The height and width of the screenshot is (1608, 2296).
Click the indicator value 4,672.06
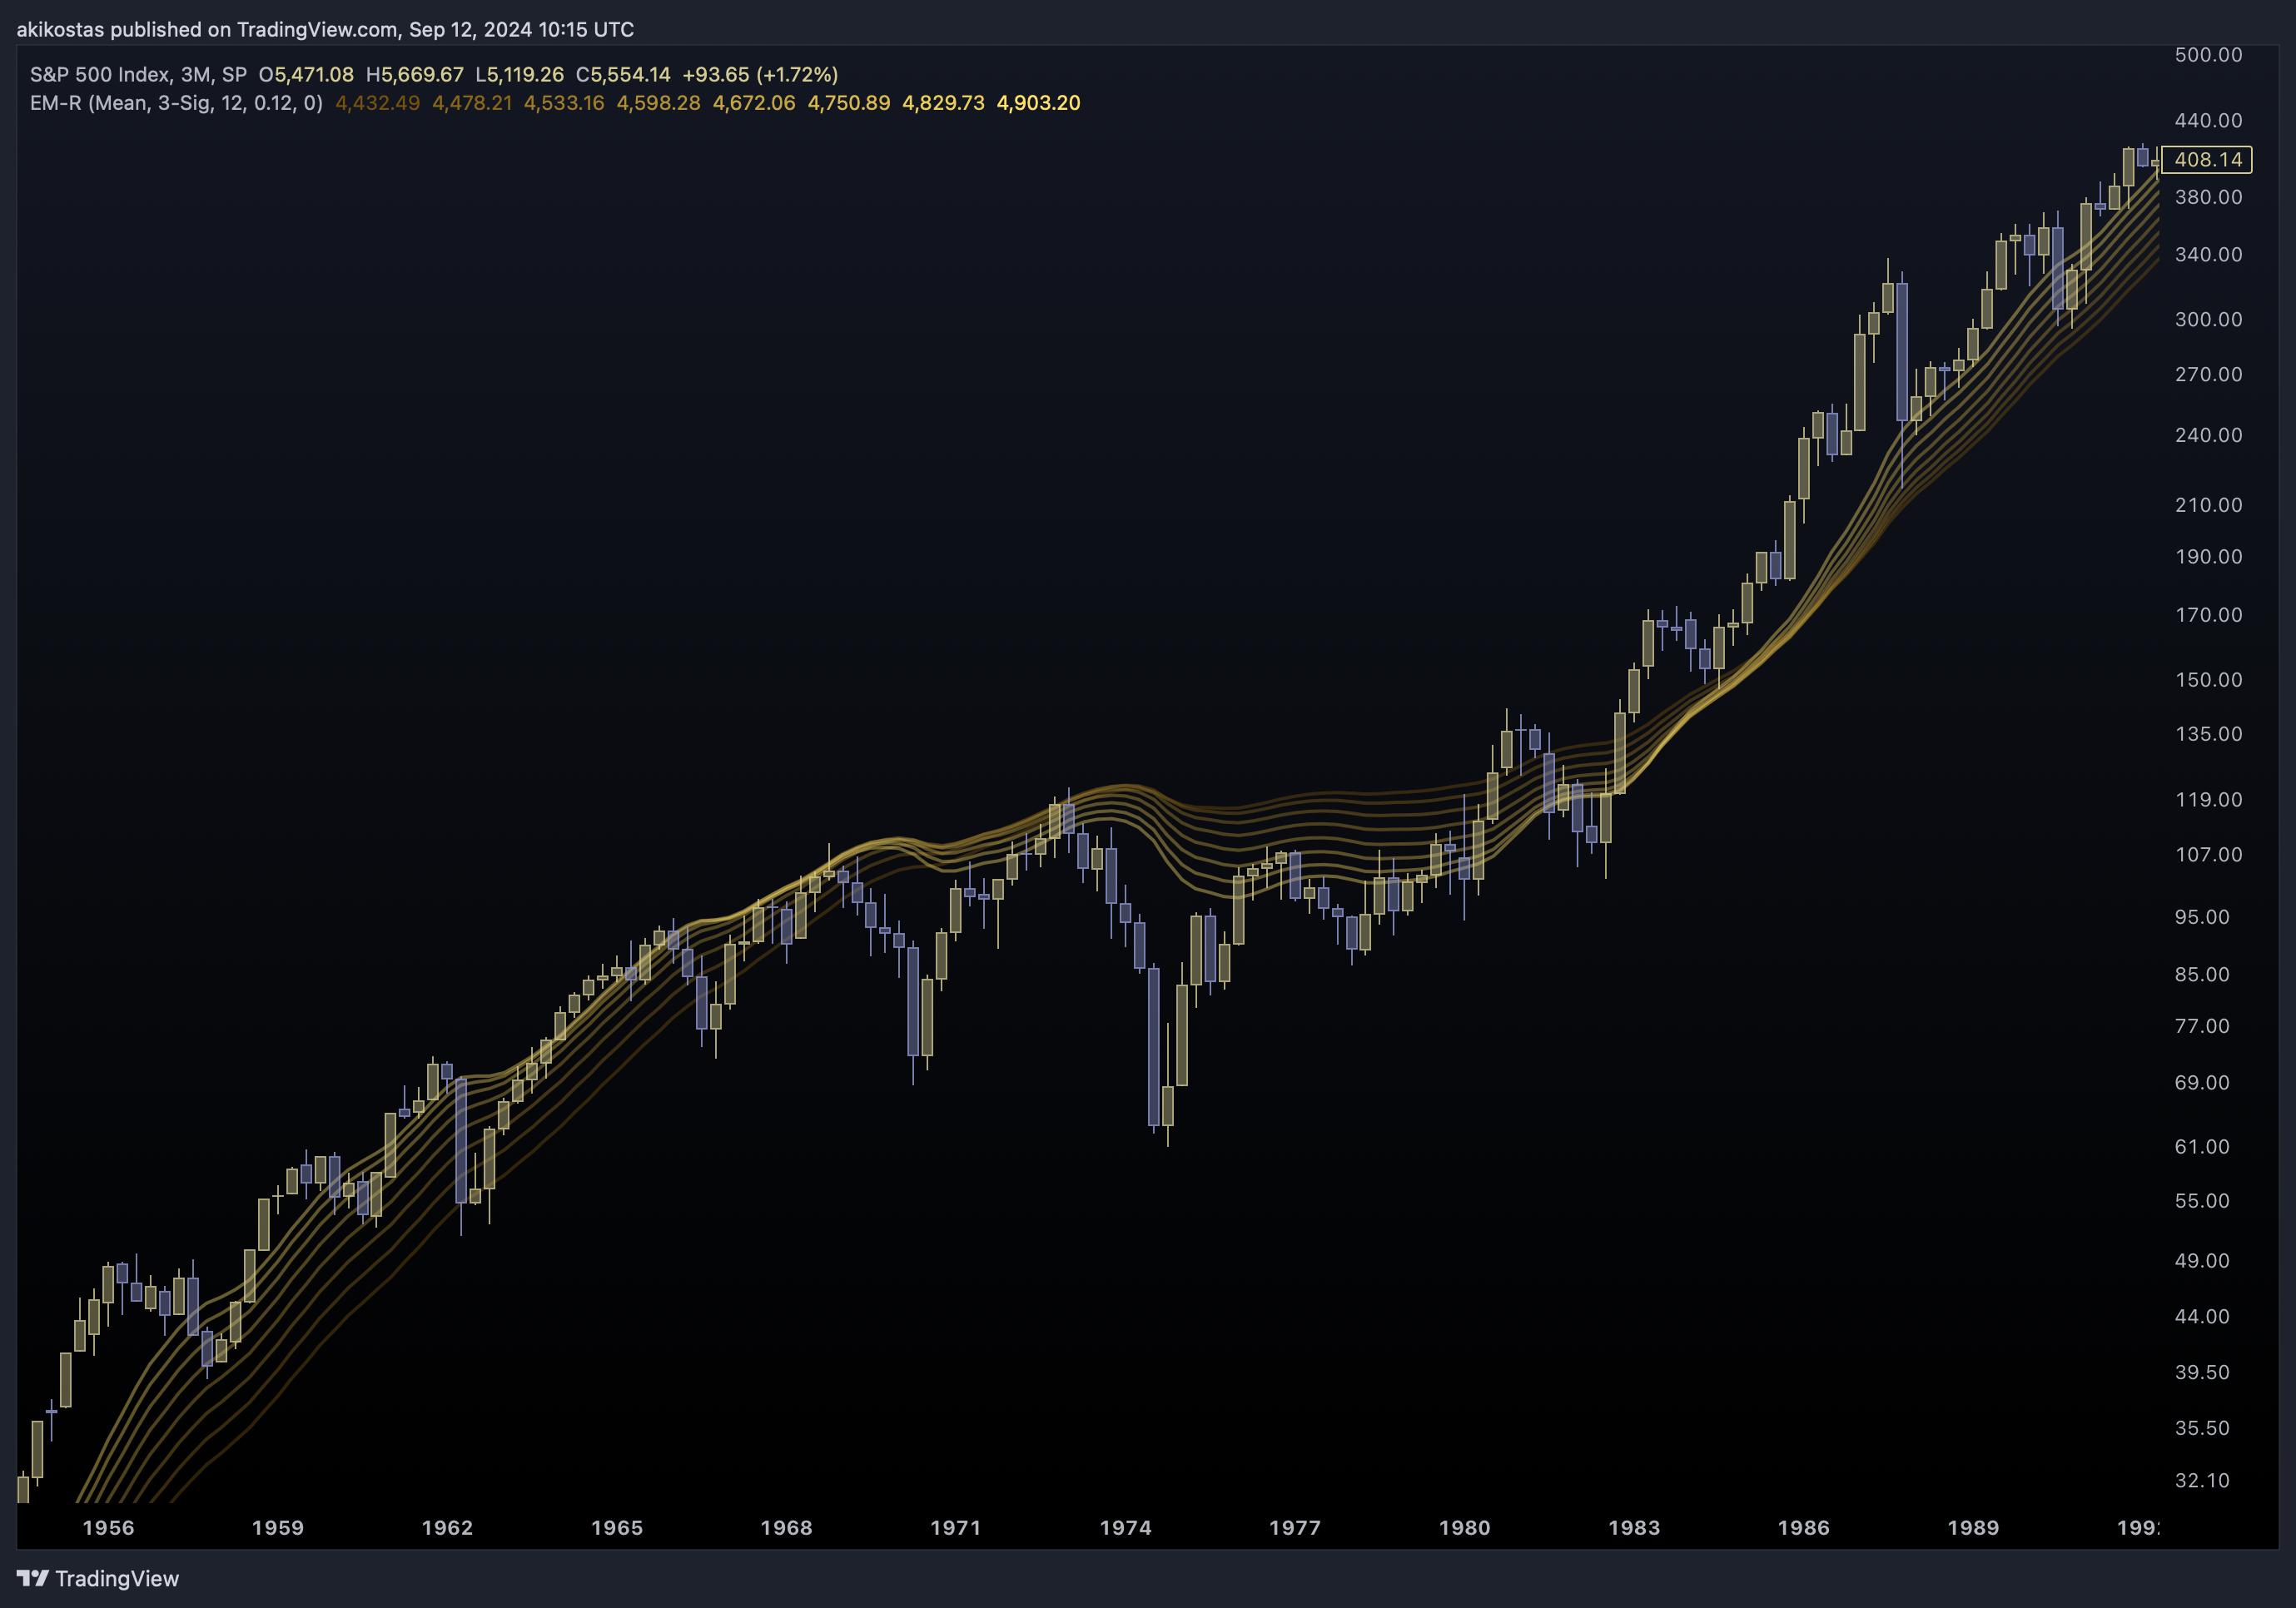(754, 103)
